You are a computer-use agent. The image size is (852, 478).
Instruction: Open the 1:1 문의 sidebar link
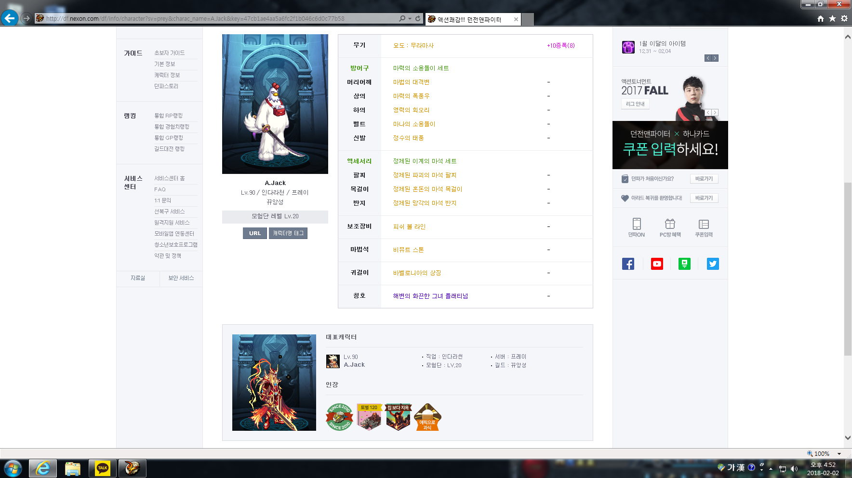[x=163, y=200]
